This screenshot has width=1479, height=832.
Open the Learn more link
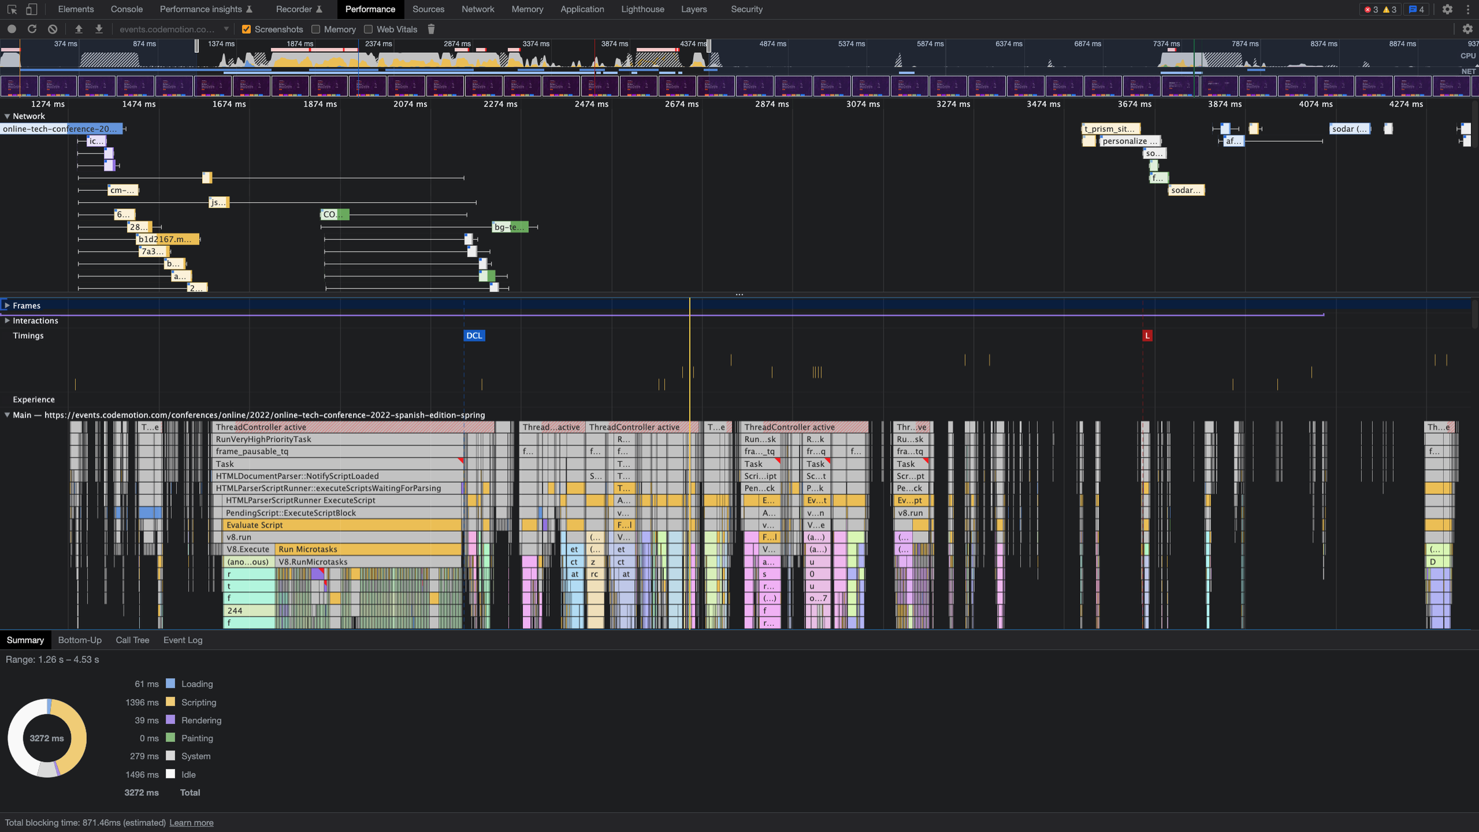pos(191,823)
